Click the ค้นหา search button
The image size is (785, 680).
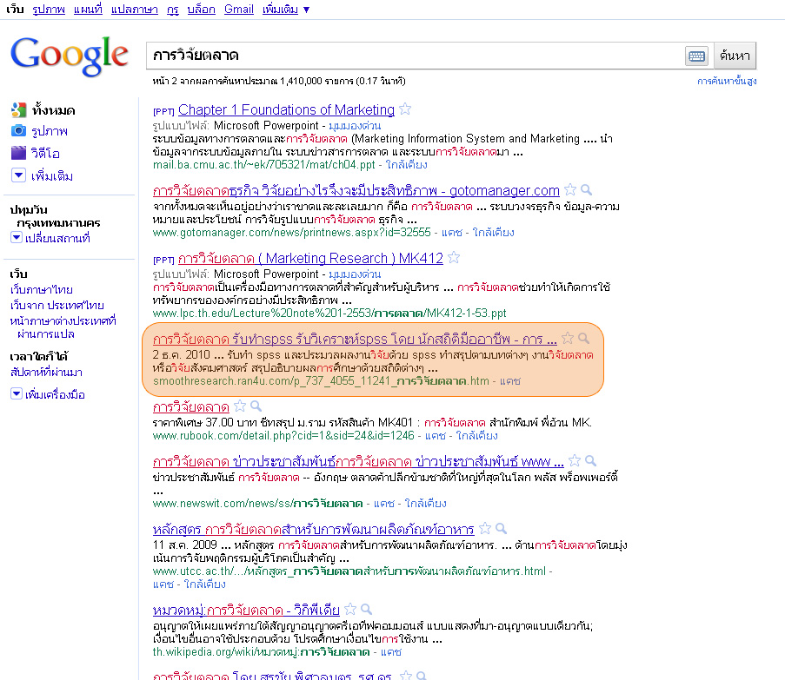point(735,56)
